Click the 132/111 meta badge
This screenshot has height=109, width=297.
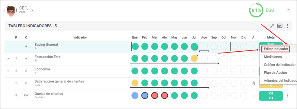pyautogui.click(x=271, y=96)
